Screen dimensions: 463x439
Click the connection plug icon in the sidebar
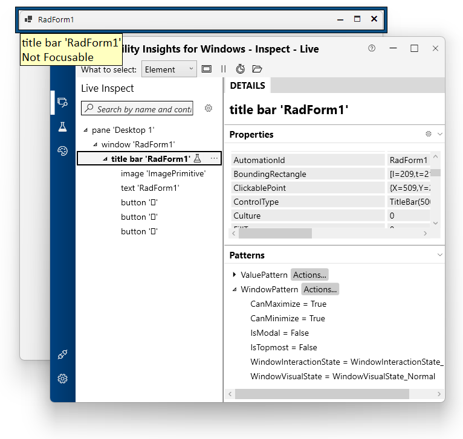62,354
